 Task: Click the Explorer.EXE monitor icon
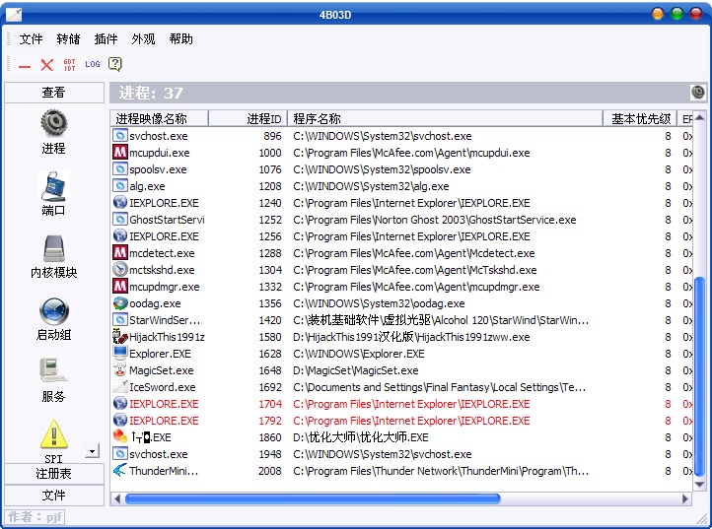click(x=120, y=353)
